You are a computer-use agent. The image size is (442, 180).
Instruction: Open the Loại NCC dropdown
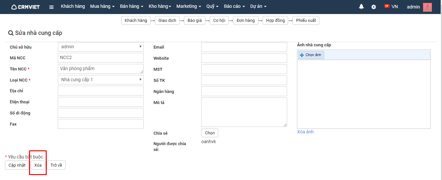point(101,80)
